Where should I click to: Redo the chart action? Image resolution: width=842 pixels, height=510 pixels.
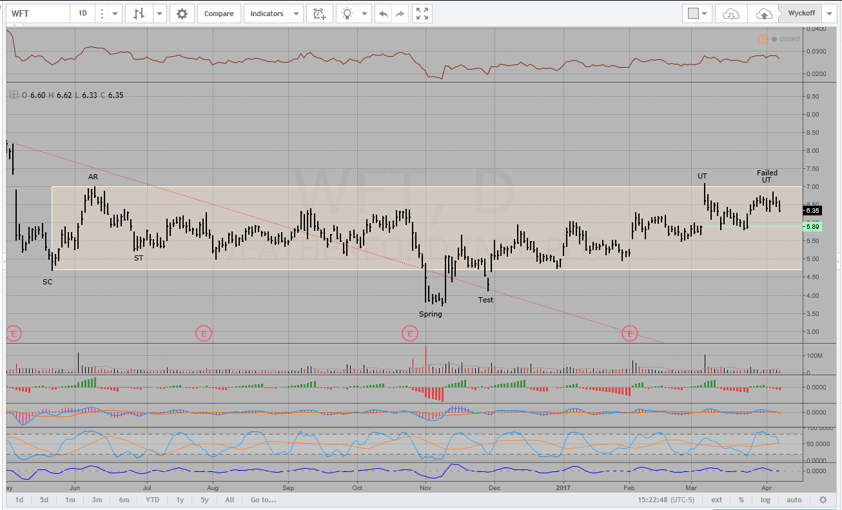point(400,14)
